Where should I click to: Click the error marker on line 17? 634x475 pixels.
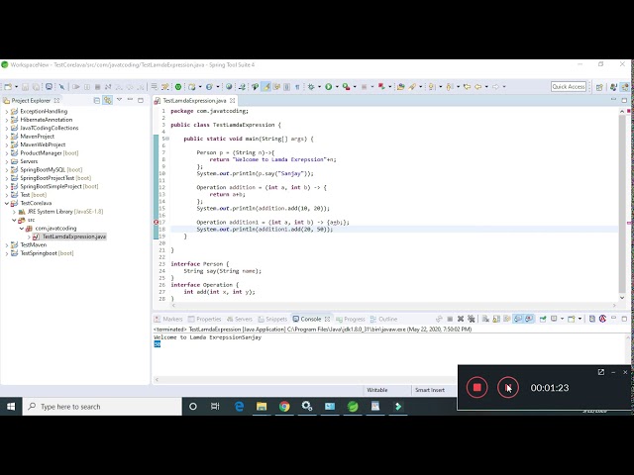(157, 222)
